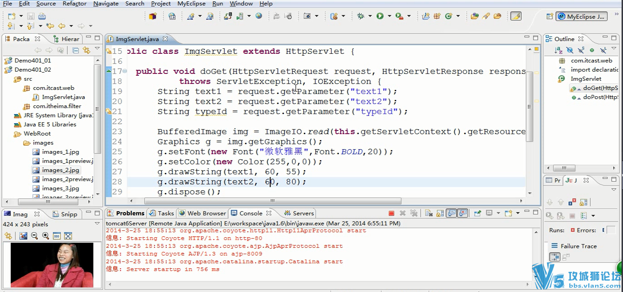Terminate server with red stop icon
This screenshot has width=623, height=292.
pyautogui.click(x=391, y=213)
